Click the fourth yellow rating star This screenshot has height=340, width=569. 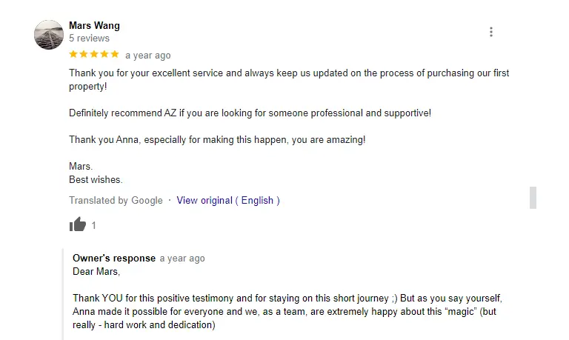pyautogui.click(x=104, y=55)
